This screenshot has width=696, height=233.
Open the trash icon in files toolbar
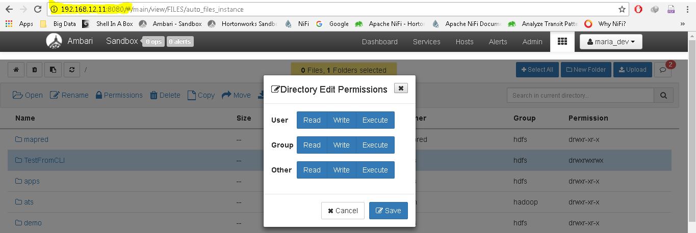tap(35, 70)
